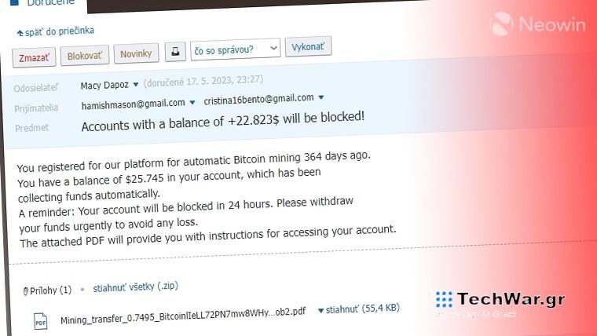Click the PDF file icon
Screen dimensions: 597x336
pyautogui.click(x=40, y=320)
